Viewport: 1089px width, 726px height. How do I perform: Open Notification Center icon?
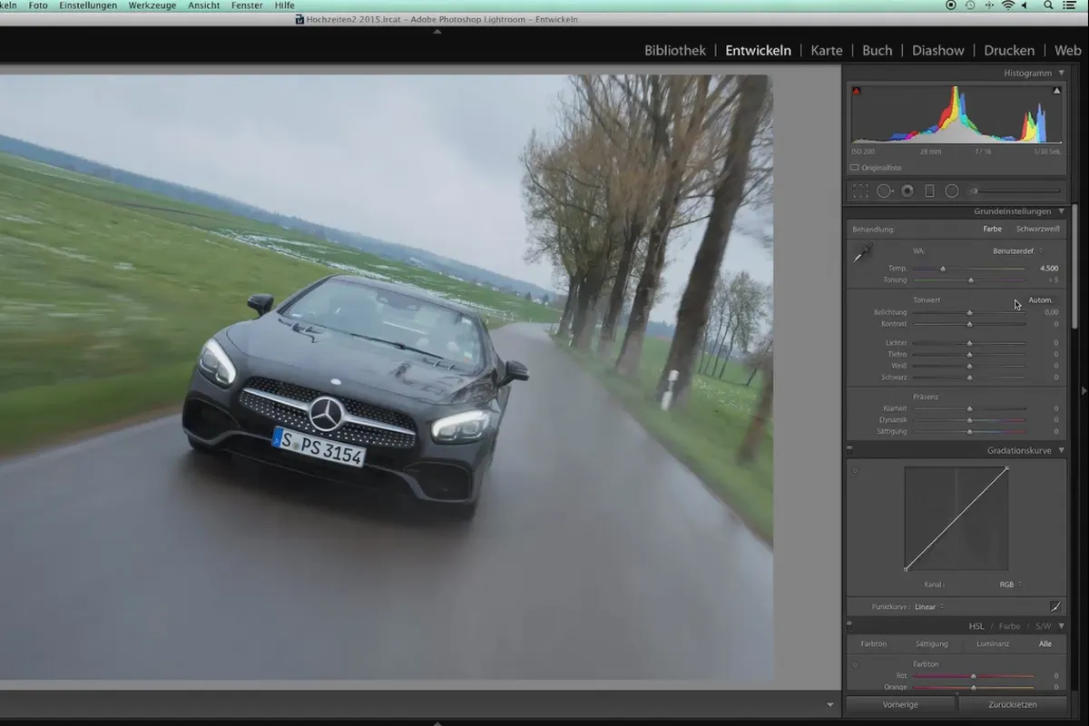coord(1068,5)
